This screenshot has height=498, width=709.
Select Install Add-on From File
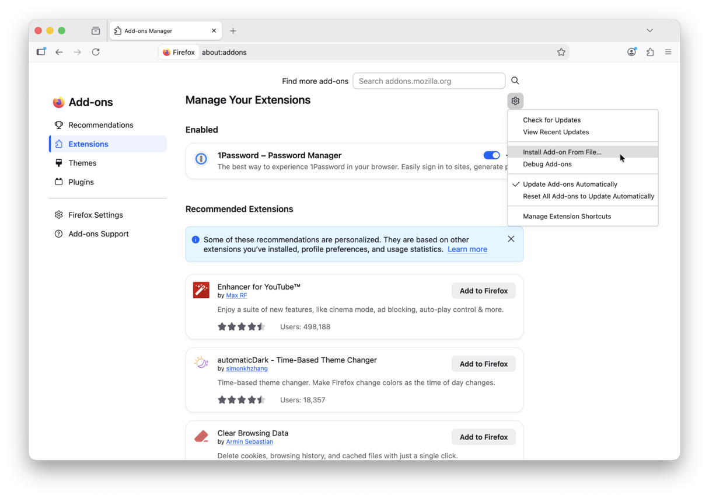pyautogui.click(x=583, y=152)
